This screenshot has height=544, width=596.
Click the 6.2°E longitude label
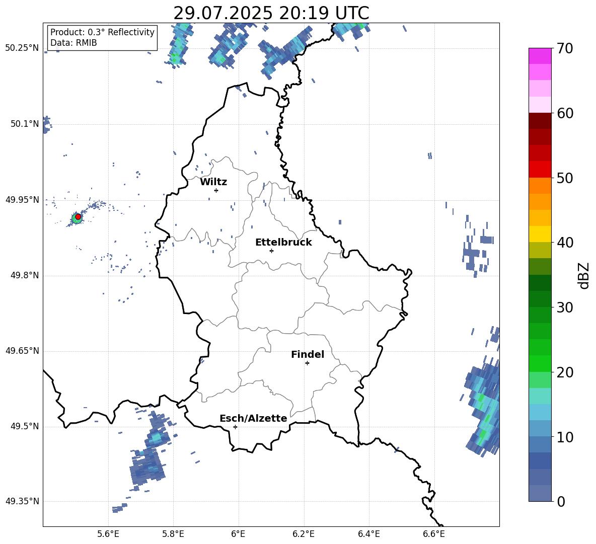(x=304, y=534)
